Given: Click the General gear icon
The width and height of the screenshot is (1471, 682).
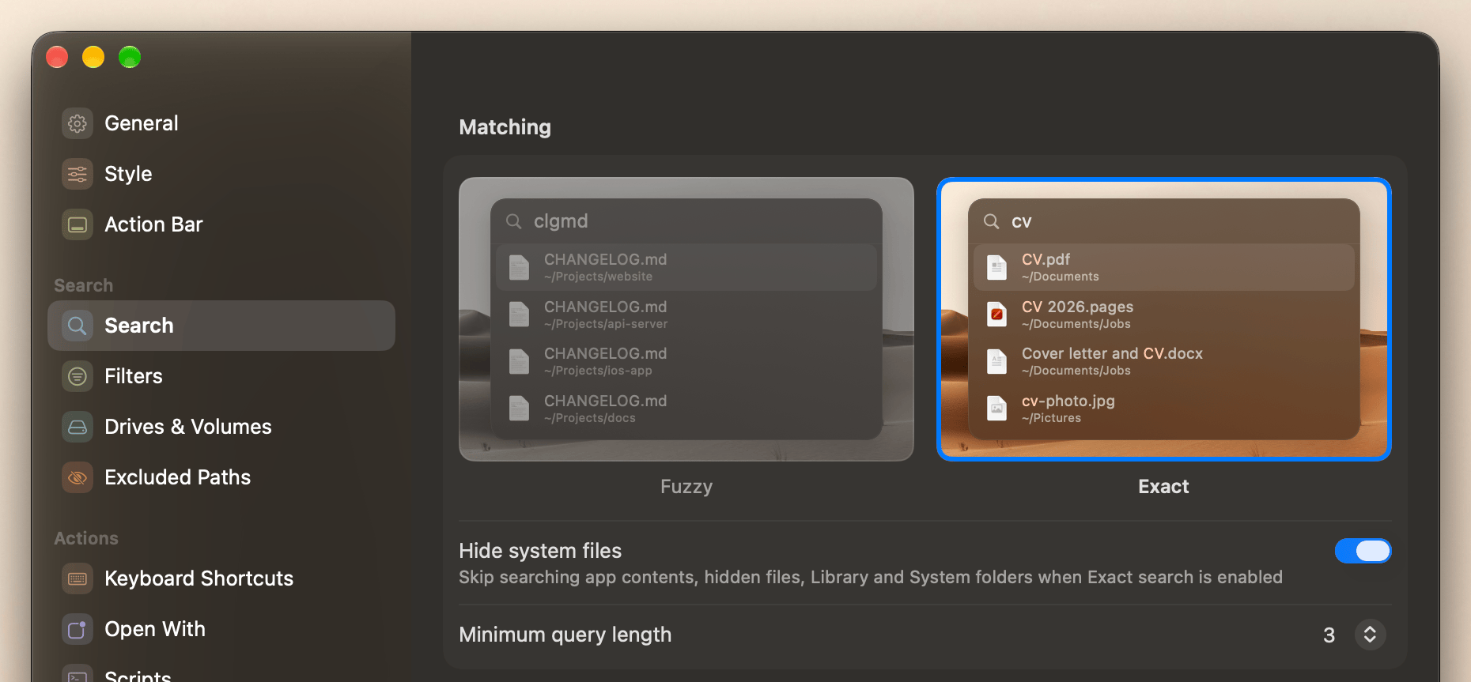Looking at the screenshot, I should tap(78, 123).
